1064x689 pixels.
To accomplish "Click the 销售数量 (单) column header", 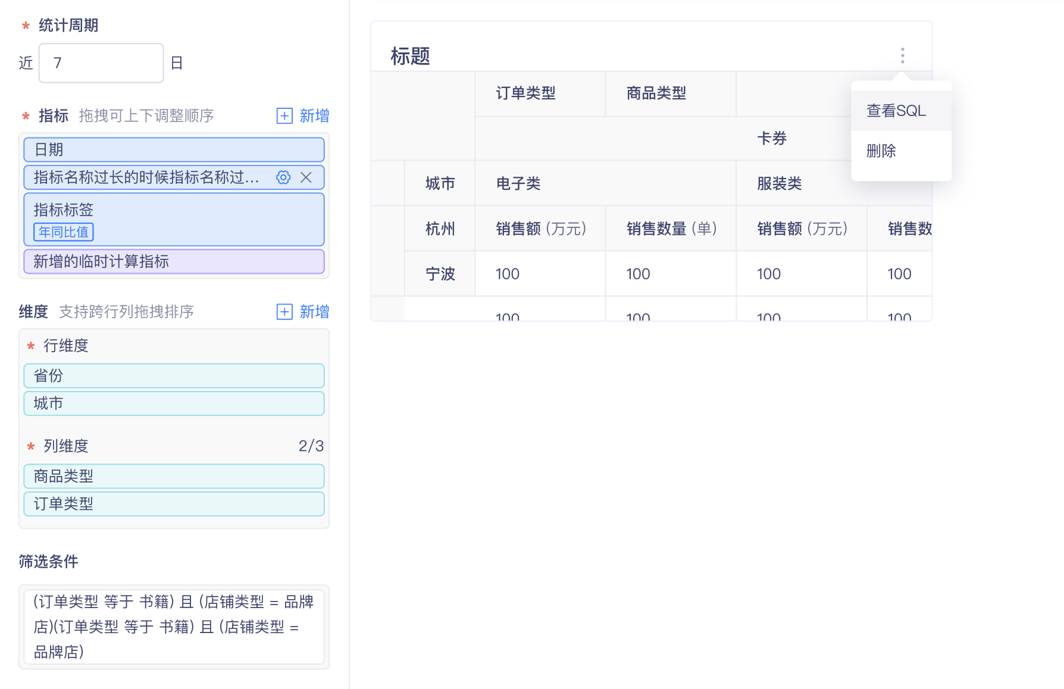I will click(671, 228).
